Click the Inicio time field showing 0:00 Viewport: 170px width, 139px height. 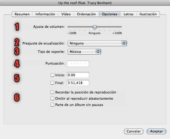78,75
